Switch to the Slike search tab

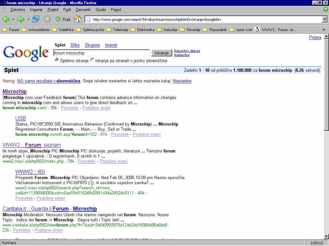tap(75, 45)
